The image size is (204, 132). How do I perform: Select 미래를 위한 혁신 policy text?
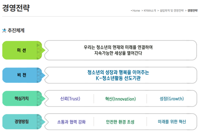(x=172, y=122)
